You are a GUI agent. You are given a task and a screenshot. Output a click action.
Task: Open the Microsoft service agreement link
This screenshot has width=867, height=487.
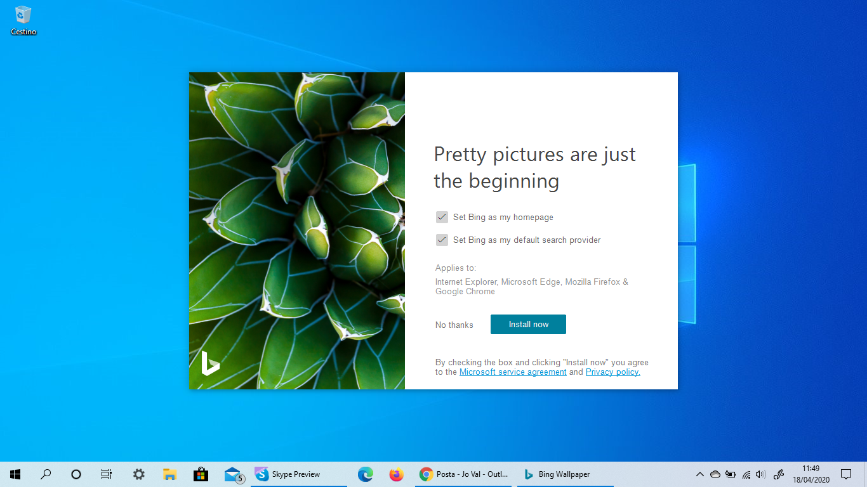pyautogui.click(x=513, y=372)
